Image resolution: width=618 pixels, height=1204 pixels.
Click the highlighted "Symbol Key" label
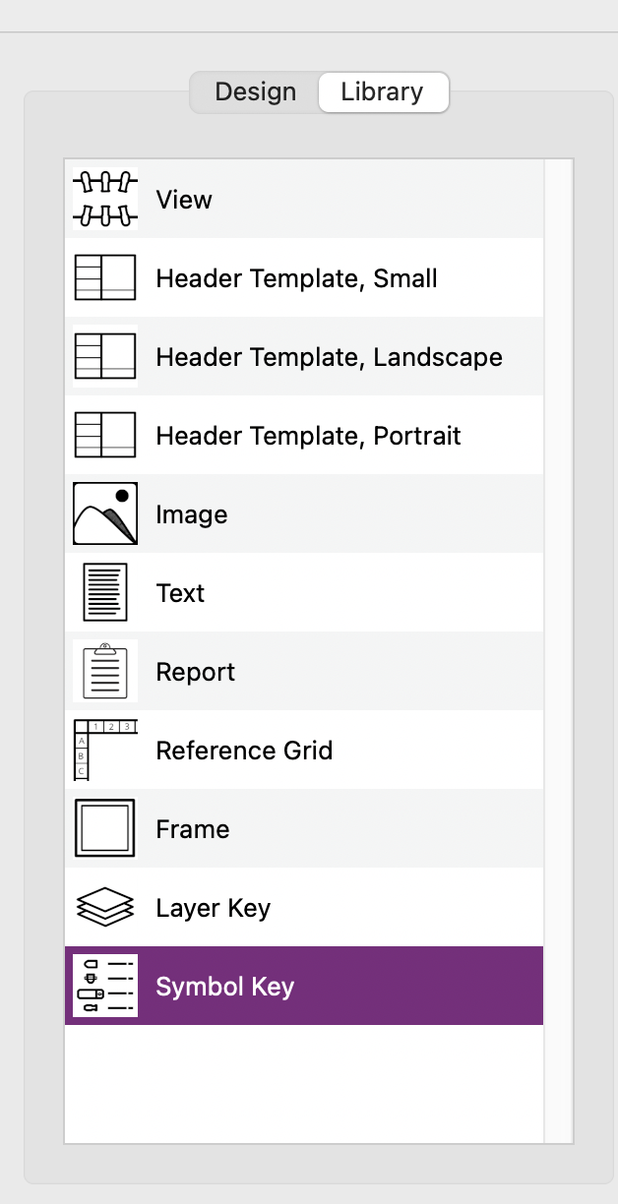point(225,987)
